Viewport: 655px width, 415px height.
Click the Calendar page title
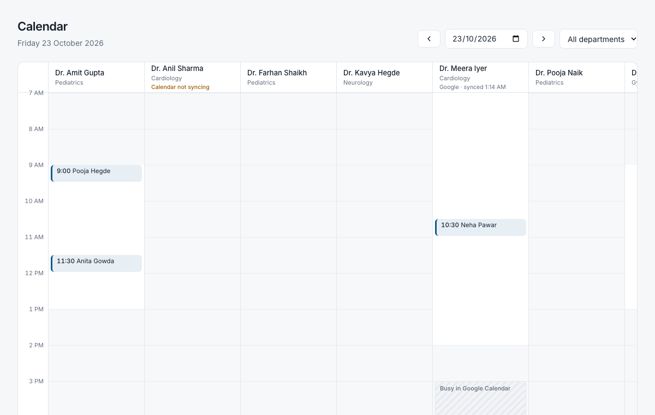coord(43,26)
